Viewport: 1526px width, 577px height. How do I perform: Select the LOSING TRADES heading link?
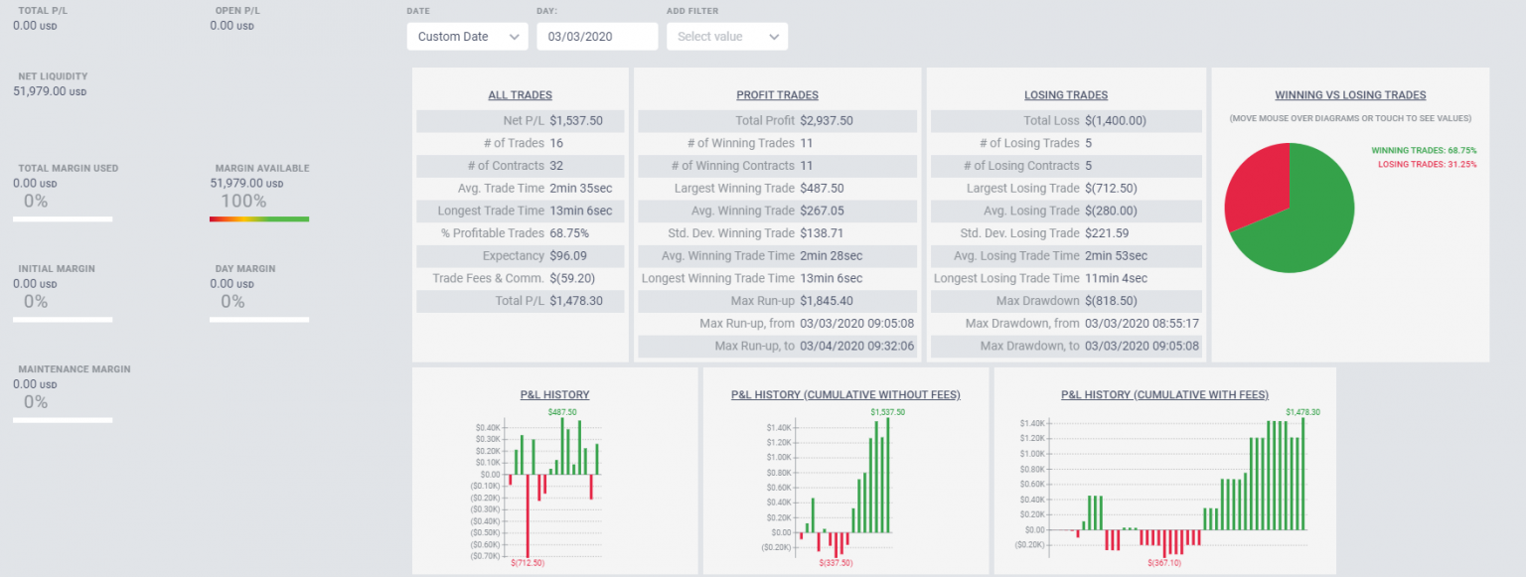1065,95
